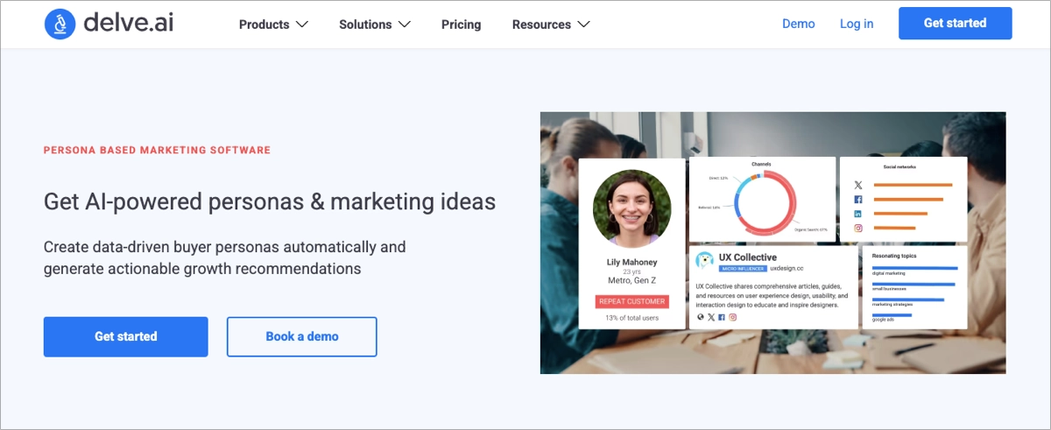This screenshot has width=1051, height=430.
Task: Go to the Pricing page
Action: click(x=461, y=25)
